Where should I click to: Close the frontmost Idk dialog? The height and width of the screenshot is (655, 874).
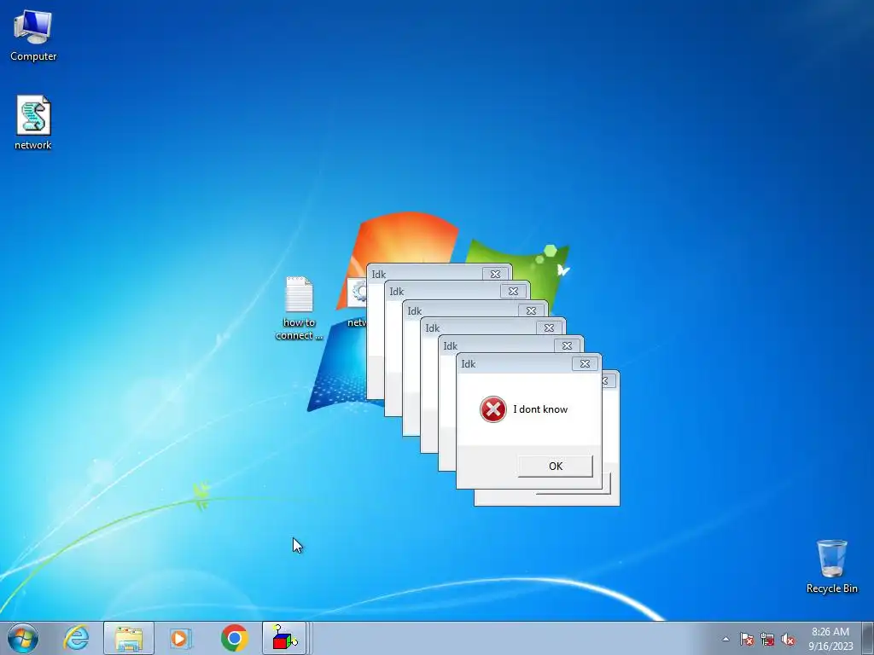(585, 363)
